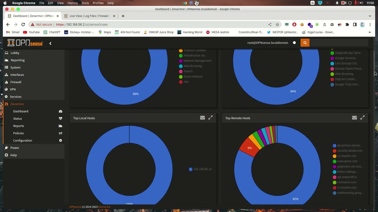Click the Configuration gear icon in sidebar
The width and height of the screenshot is (378, 212).
coord(61,140)
